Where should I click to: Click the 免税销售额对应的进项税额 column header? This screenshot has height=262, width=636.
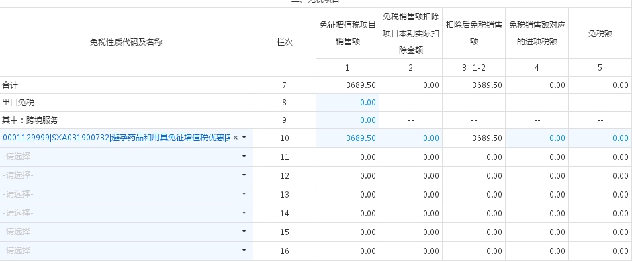coord(537,34)
